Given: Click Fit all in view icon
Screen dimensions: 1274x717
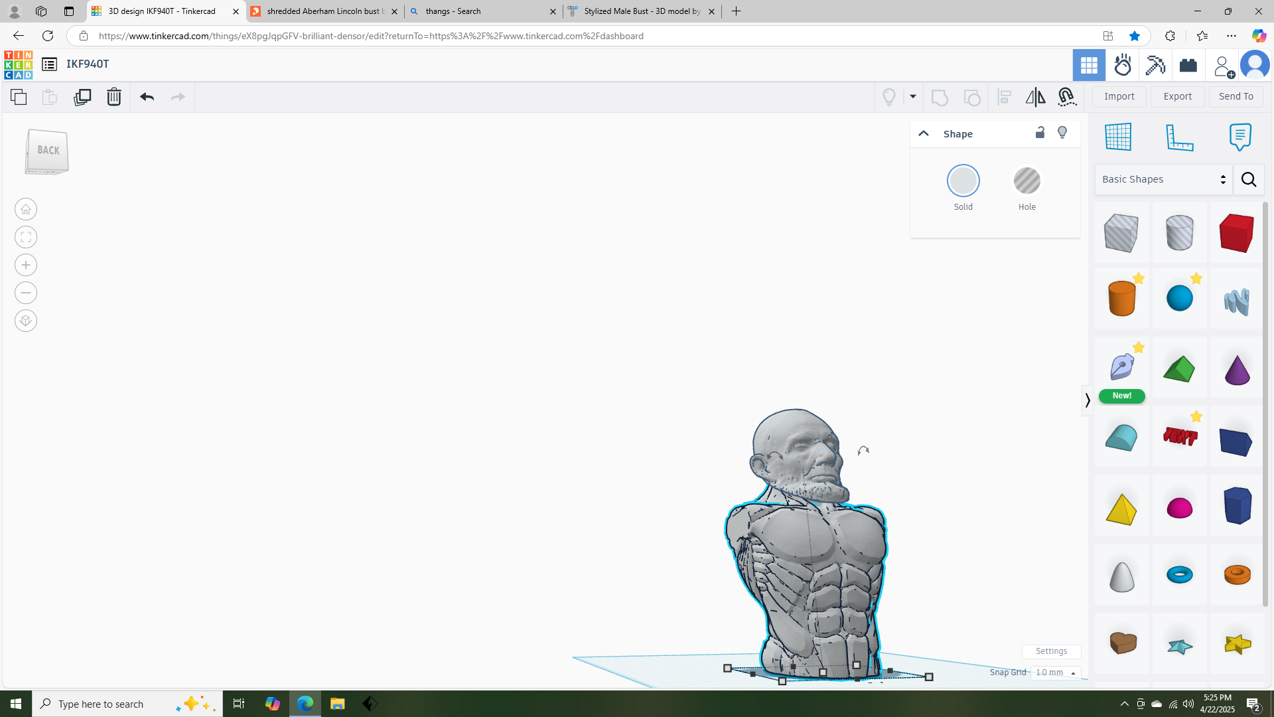Looking at the screenshot, I should click(26, 237).
